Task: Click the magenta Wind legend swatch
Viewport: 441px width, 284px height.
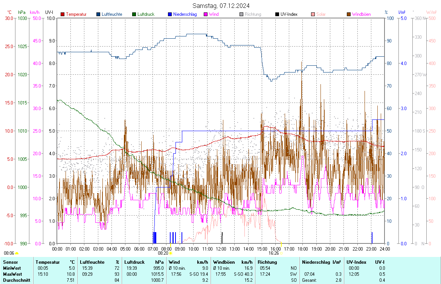Action: 206,14
